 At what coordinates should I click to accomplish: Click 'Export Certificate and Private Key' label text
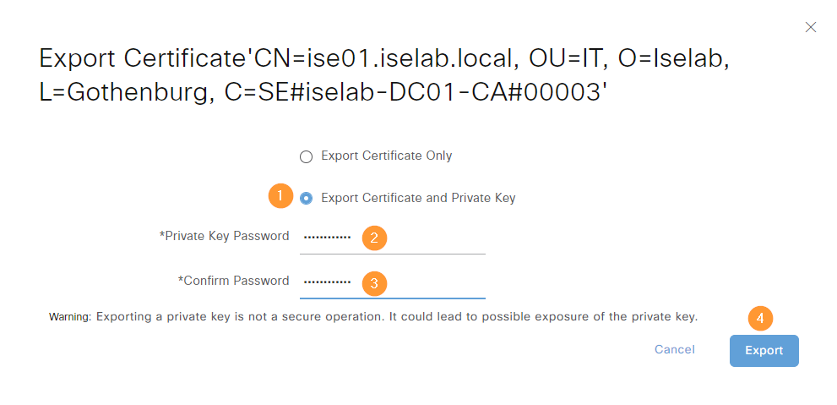[x=419, y=198]
